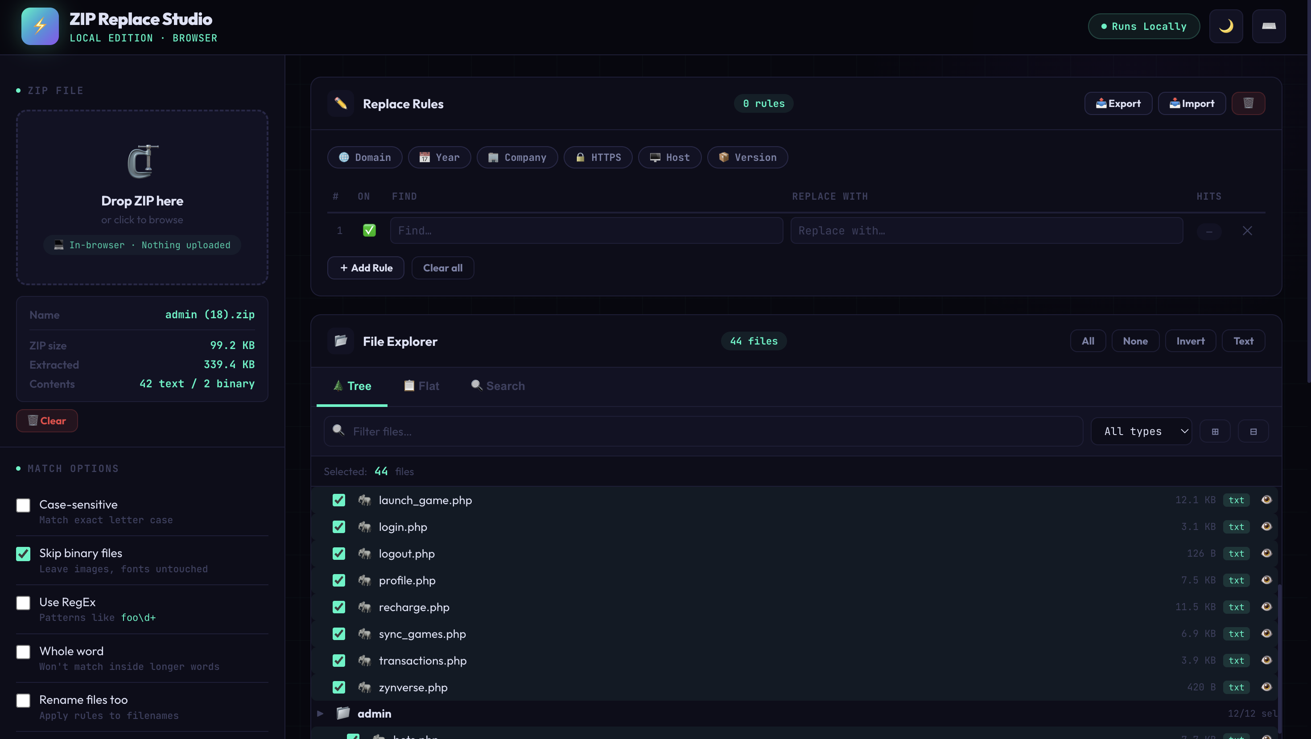Switch to the Search tab
This screenshot has width=1311, height=739.
coord(497,386)
